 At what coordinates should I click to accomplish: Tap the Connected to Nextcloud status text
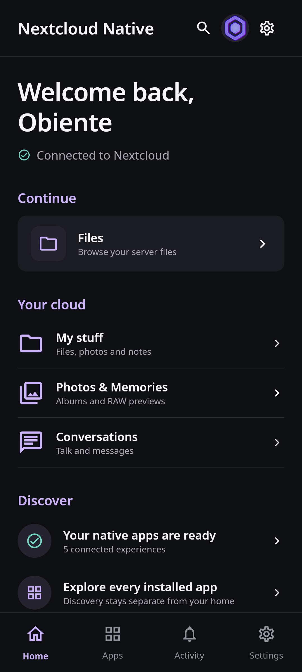coord(103,155)
